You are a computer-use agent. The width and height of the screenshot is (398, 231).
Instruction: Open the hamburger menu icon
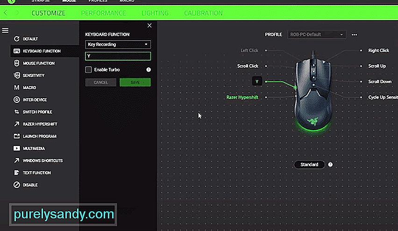click(x=5, y=30)
